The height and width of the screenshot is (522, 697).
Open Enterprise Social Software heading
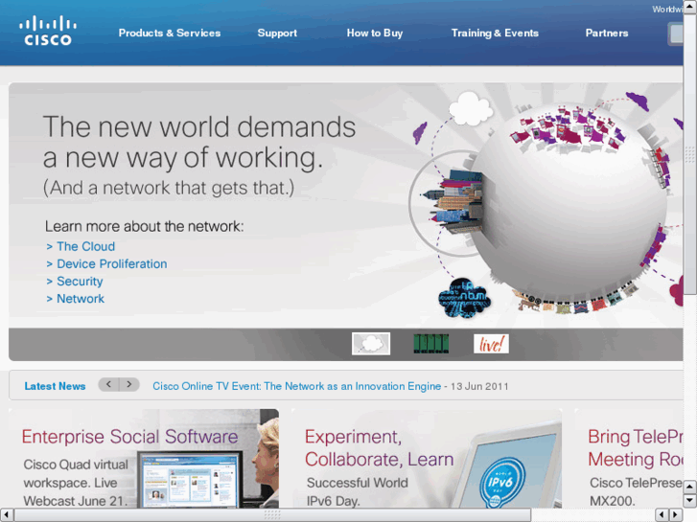click(x=129, y=436)
